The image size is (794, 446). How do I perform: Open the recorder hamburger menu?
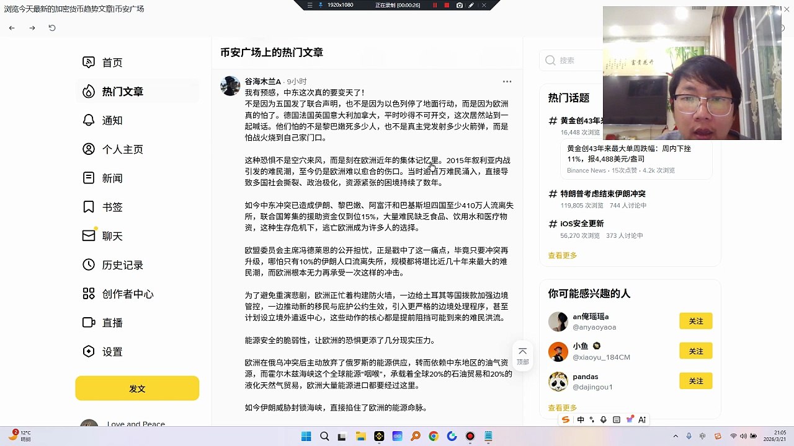pos(310,5)
